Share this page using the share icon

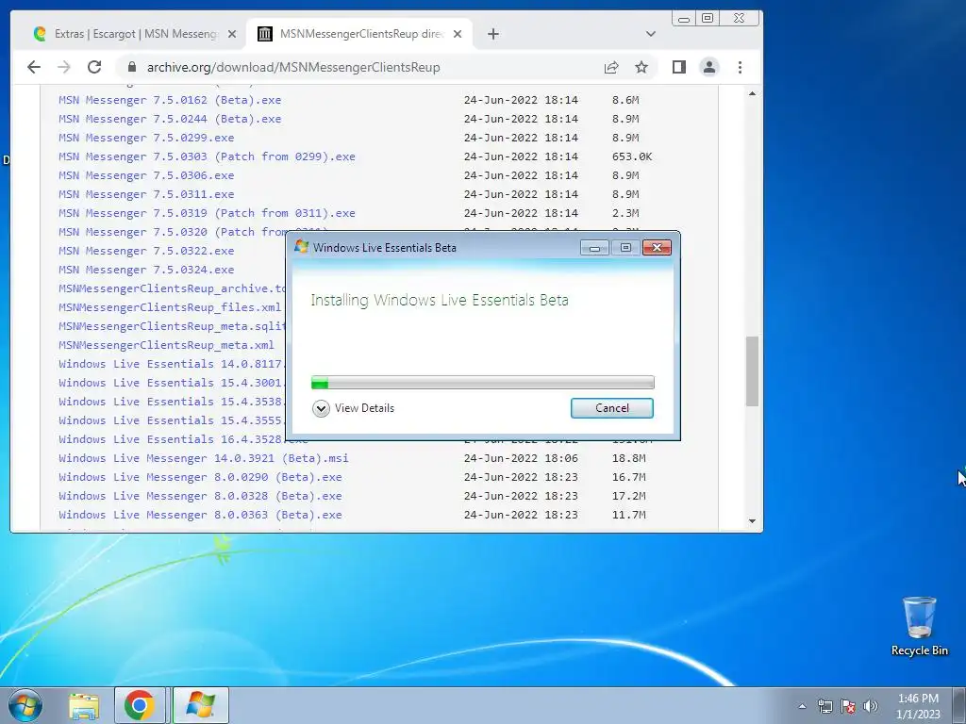pos(611,67)
